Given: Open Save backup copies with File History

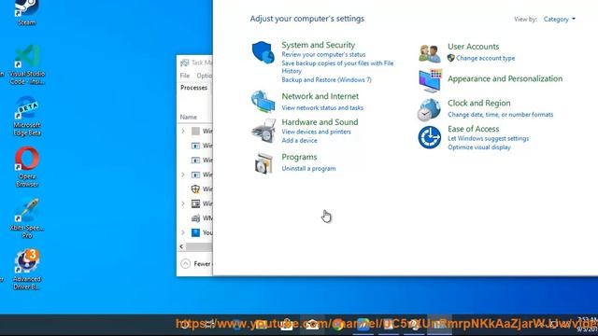Looking at the screenshot, I should tap(337, 67).
